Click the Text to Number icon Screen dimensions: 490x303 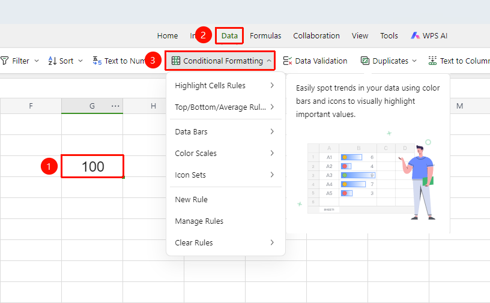coord(97,61)
